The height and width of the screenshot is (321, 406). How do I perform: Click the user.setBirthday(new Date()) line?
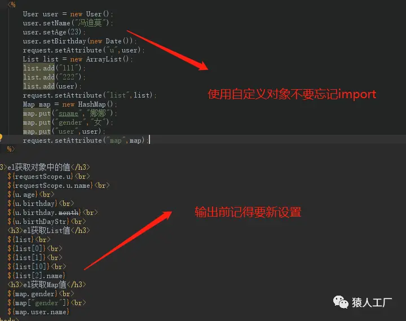coord(80,41)
